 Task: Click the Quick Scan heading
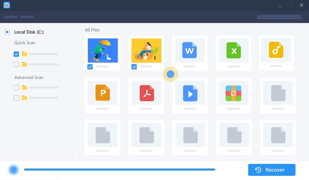[x=25, y=43]
